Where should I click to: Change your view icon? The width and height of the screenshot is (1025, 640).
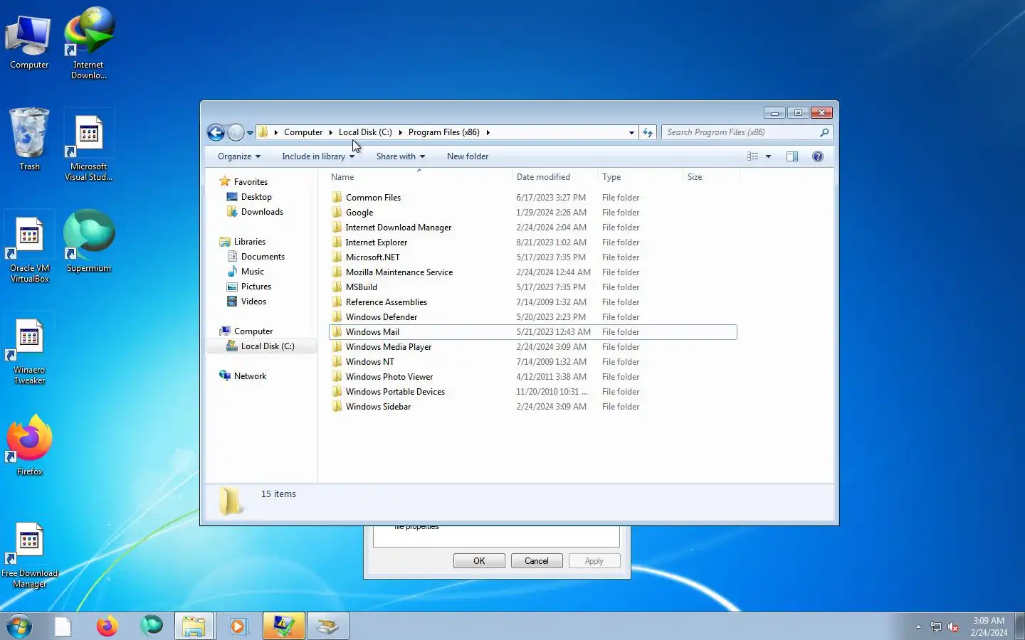pos(753,156)
